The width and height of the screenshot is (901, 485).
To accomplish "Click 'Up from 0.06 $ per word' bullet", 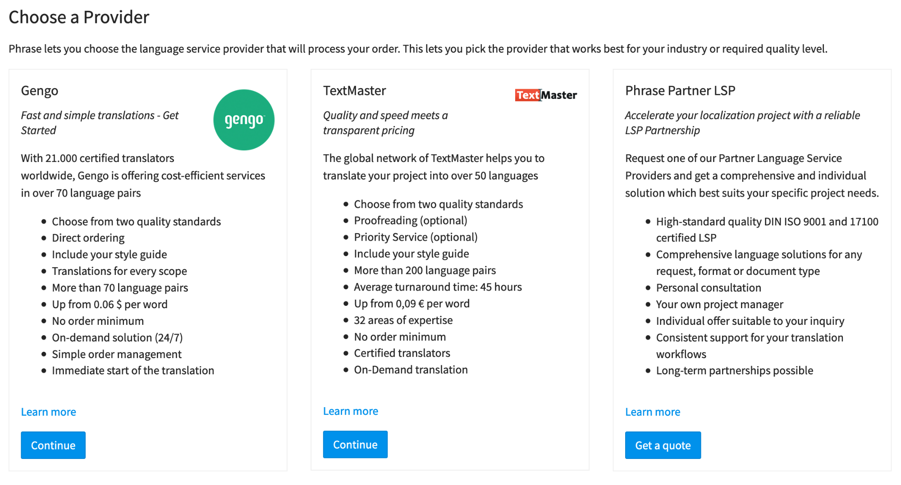I will tap(110, 304).
